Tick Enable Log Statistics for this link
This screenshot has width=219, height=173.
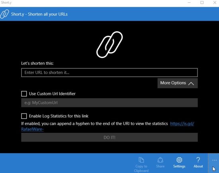tap(24, 116)
